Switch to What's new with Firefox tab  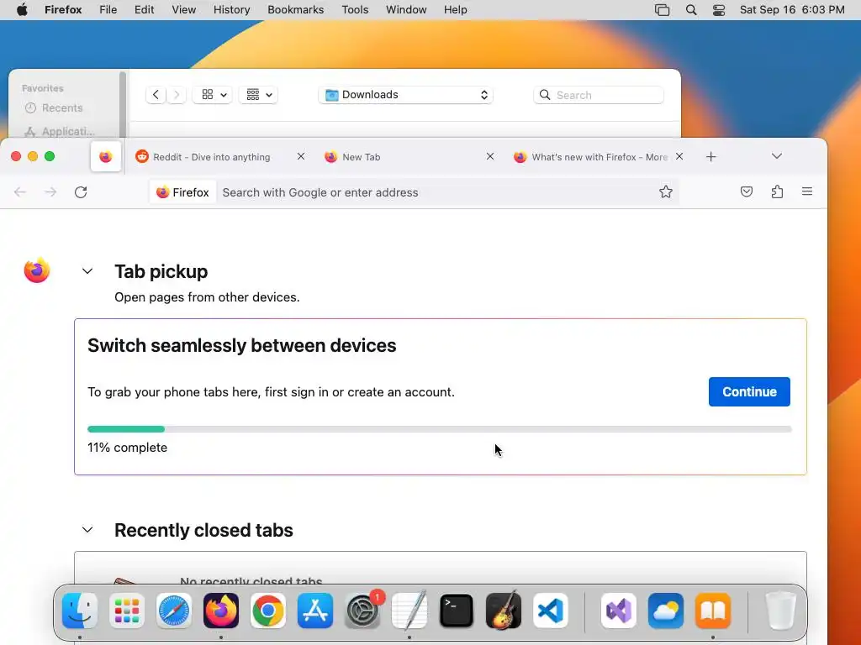click(x=599, y=157)
